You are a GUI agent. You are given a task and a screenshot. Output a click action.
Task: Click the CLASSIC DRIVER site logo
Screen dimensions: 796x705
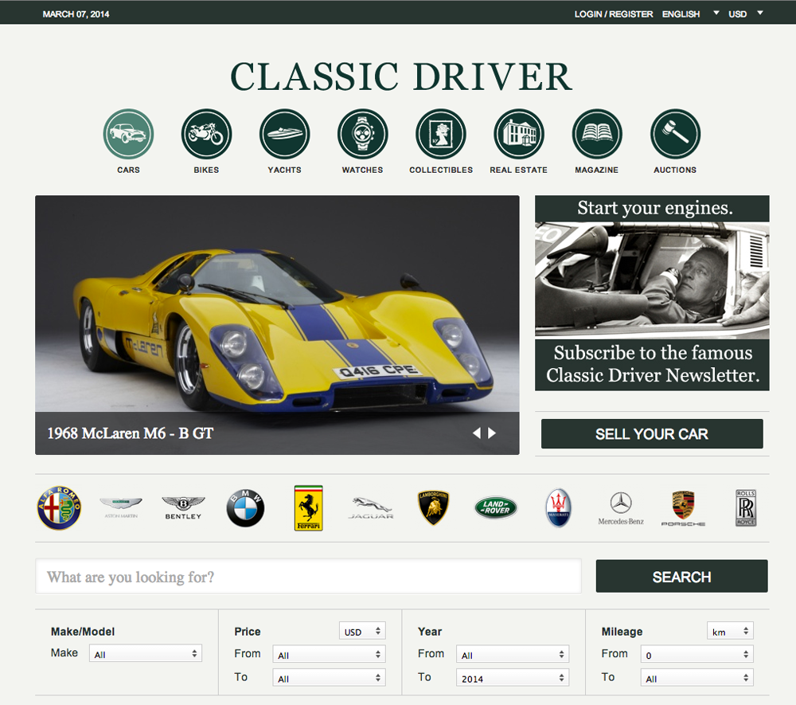(401, 77)
